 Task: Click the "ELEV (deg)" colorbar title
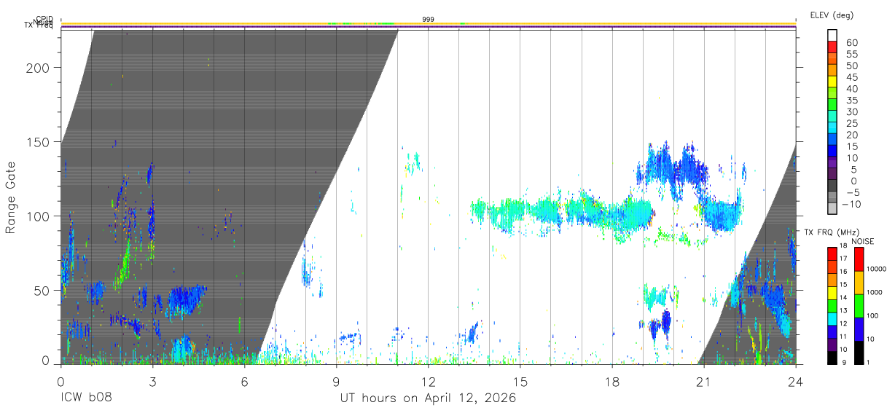(x=832, y=15)
